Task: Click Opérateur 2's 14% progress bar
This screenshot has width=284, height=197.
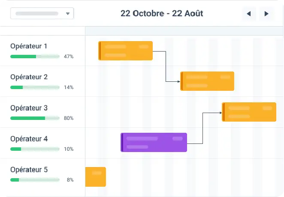Action: coord(35,87)
